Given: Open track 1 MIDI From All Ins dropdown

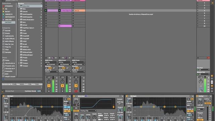Looking at the screenshot, I should coord(51,62).
